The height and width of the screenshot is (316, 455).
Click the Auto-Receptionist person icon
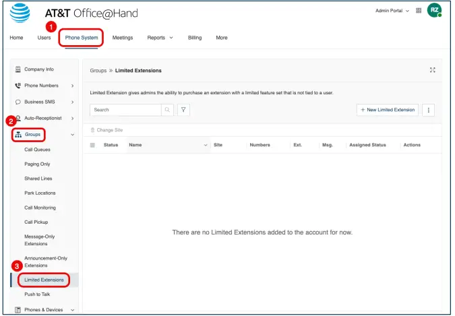point(18,118)
